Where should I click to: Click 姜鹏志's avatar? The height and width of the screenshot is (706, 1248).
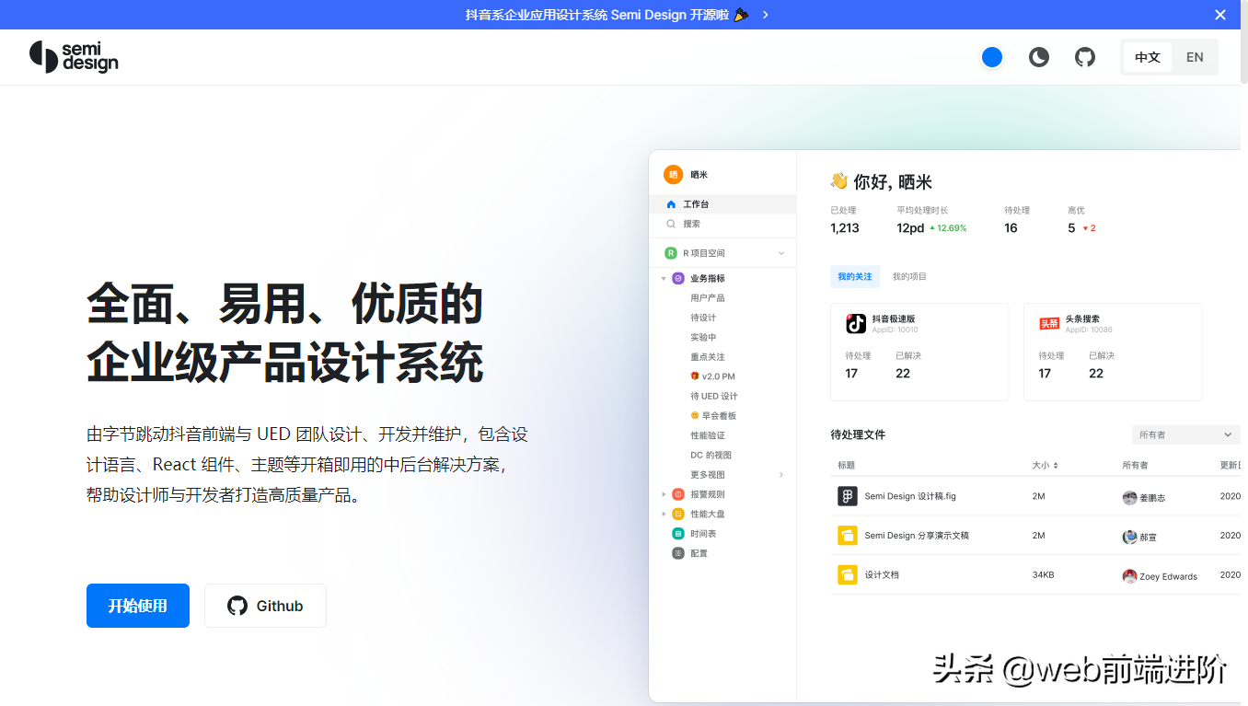(1129, 498)
